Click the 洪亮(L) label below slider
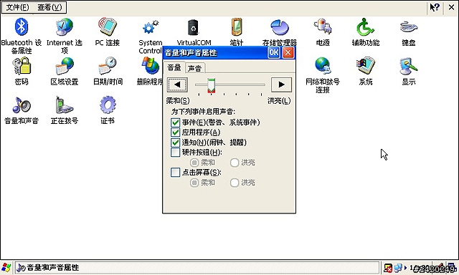Viewport: 459px width, 275px height. pyautogui.click(x=279, y=101)
